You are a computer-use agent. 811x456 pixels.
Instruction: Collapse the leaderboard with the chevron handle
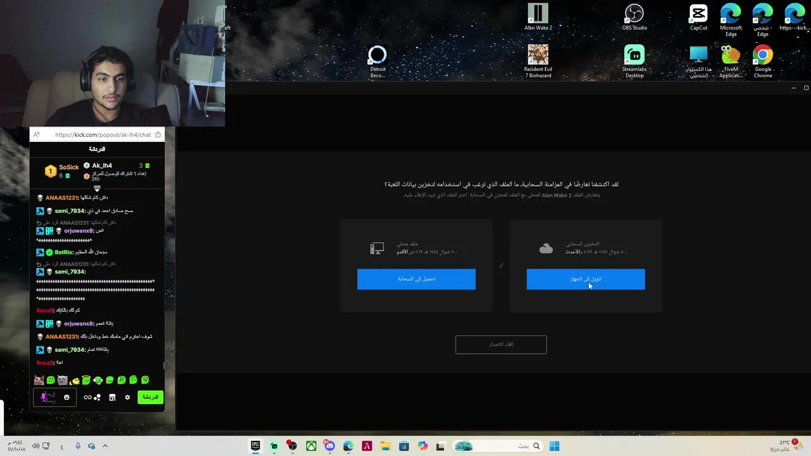(x=97, y=188)
